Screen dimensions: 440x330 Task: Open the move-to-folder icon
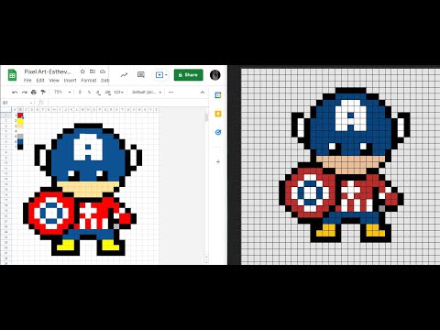pos(93,71)
